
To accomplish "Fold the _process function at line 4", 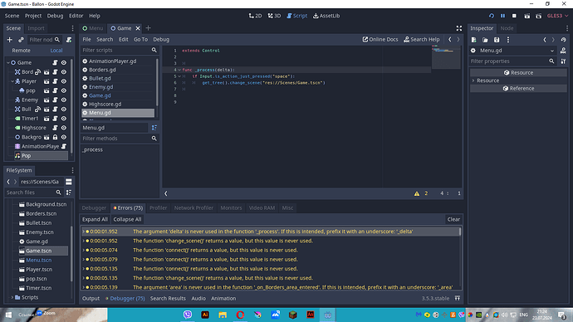I will coord(179,70).
